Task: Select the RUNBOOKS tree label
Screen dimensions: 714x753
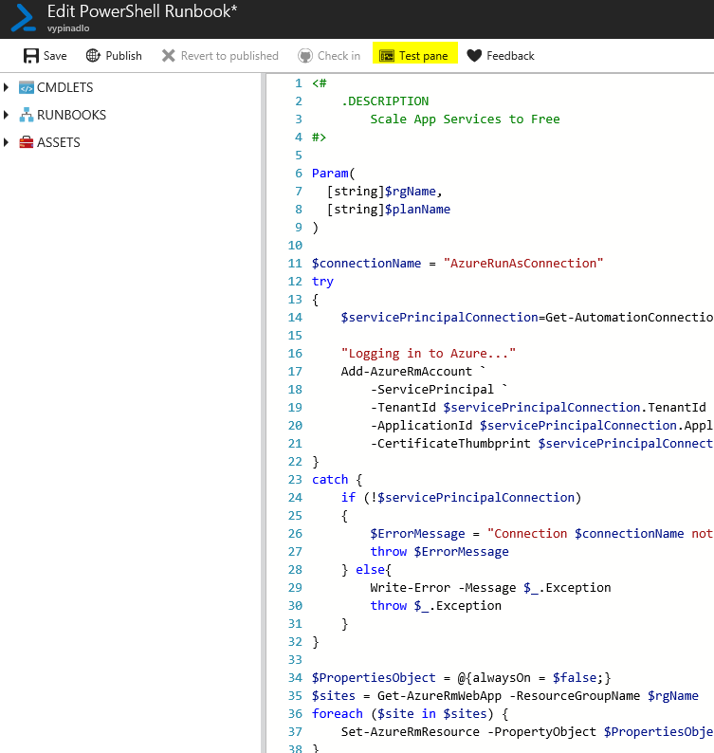Action: [x=71, y=115]
